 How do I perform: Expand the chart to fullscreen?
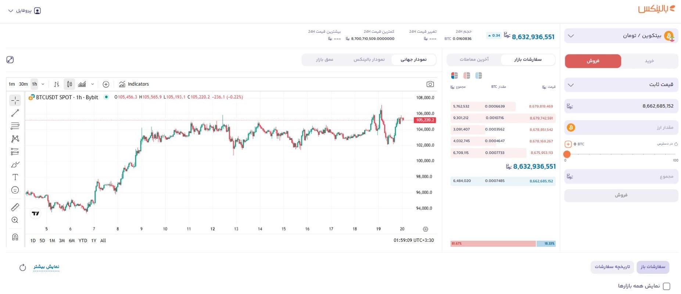tap(10, 60)
